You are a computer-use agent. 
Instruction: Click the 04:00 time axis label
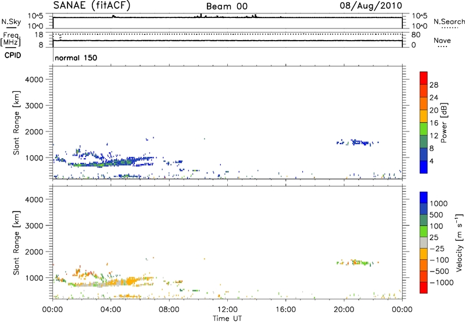[111, 310]
